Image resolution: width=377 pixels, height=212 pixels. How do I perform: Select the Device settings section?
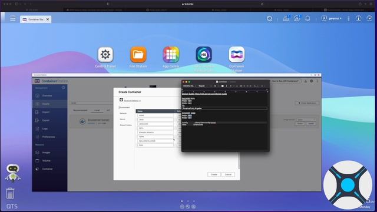[x=123, y=119]
